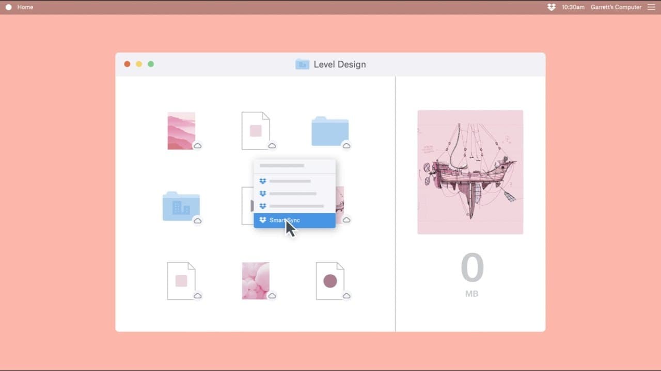The image size is (661, 371).
Task: Maximize the window with green button
Action: click(151, 64)
